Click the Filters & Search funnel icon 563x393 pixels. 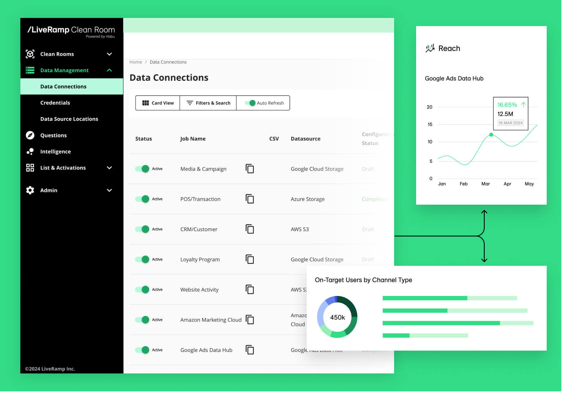click(x=190, y=103)
